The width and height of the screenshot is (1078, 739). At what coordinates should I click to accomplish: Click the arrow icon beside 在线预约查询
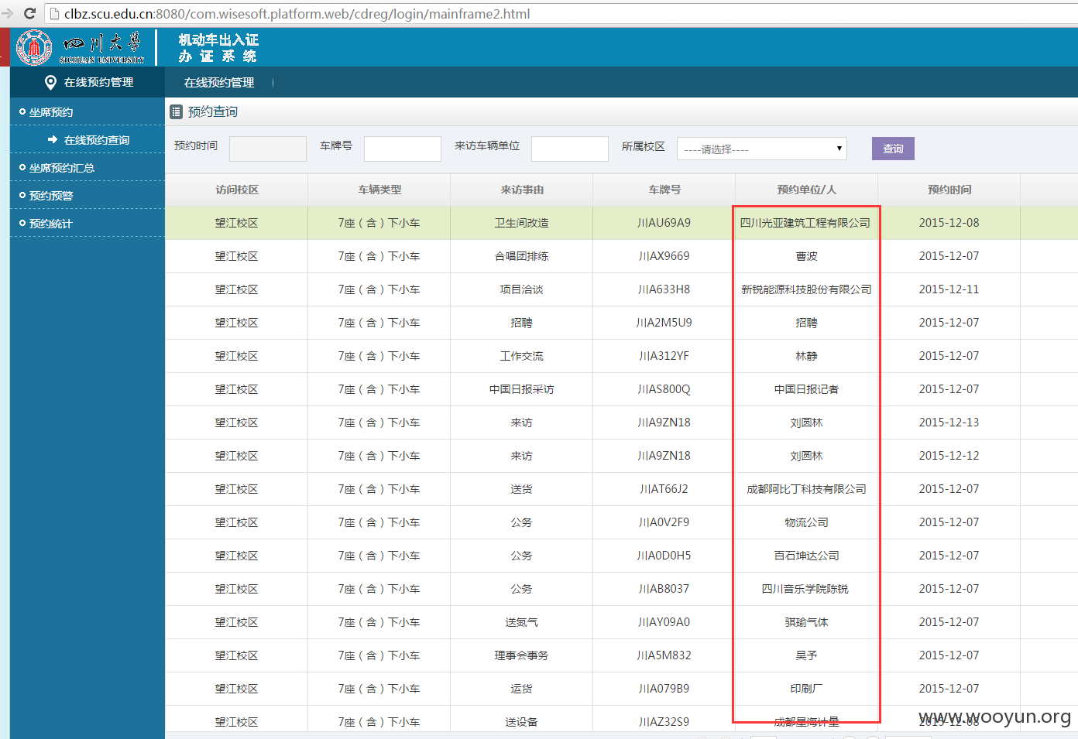(53, 139)
